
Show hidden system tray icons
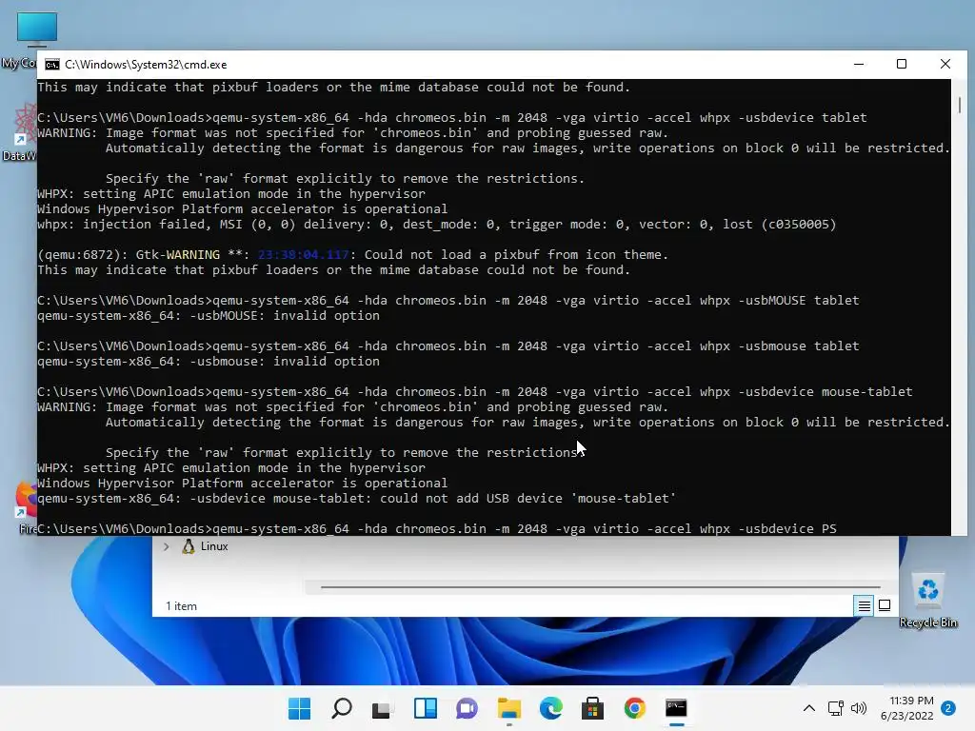(809, 708)
